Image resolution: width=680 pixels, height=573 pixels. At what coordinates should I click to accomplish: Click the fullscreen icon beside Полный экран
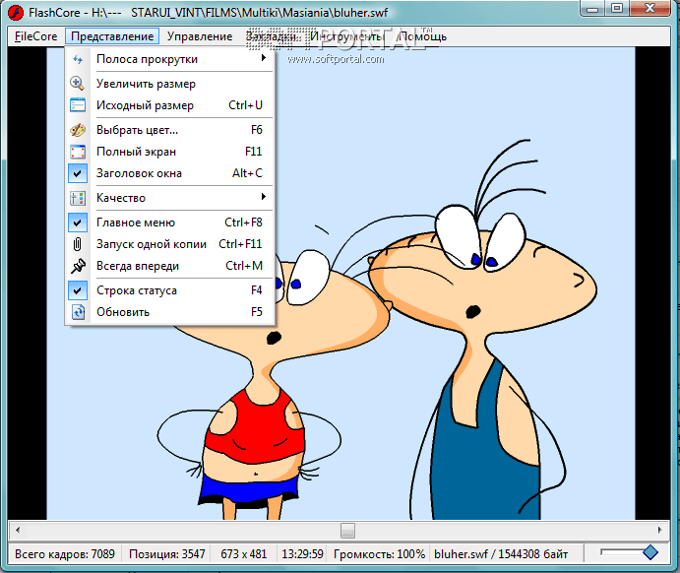pyautogui.click(x=77, y=152)
